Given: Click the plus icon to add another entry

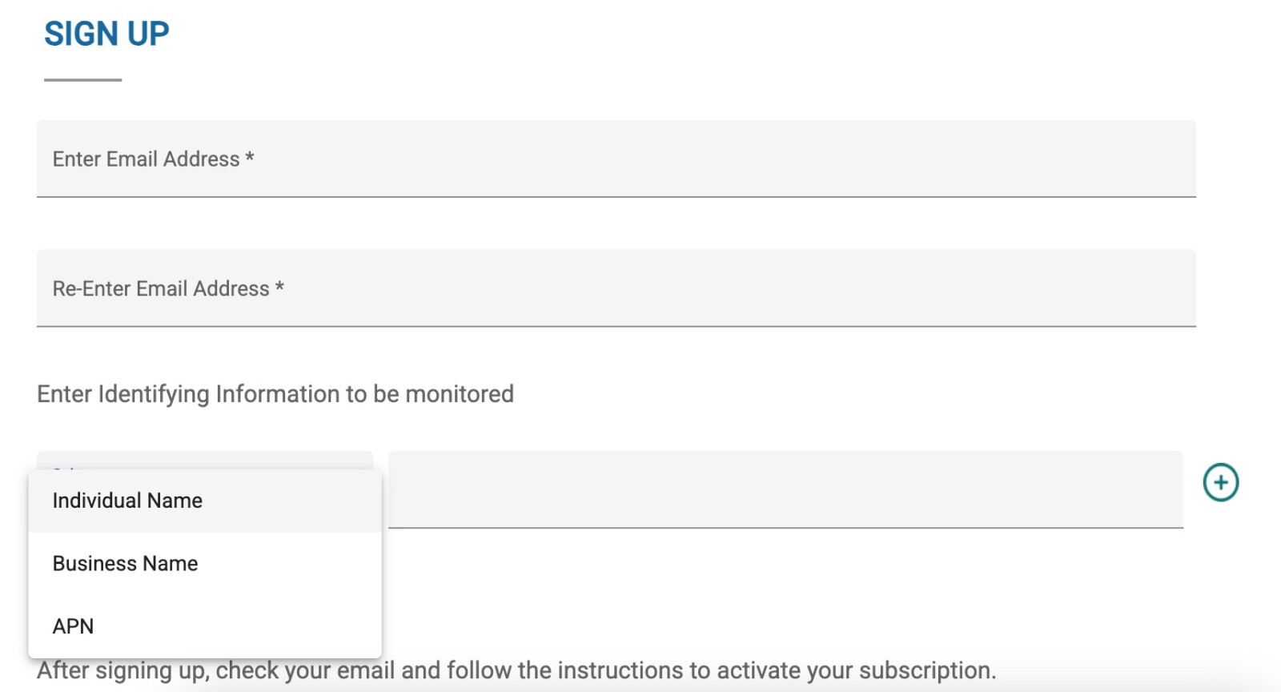Looking at the screenshot, I should [x=1220, y=482].
